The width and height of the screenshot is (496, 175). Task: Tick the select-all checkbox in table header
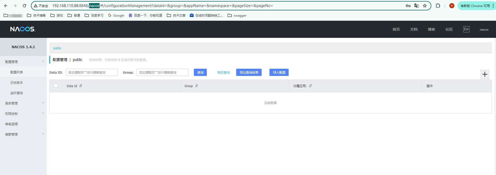[x=56, y=86]
